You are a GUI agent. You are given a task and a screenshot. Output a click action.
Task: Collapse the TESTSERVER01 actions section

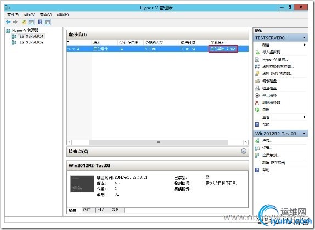tap(305, 38)
